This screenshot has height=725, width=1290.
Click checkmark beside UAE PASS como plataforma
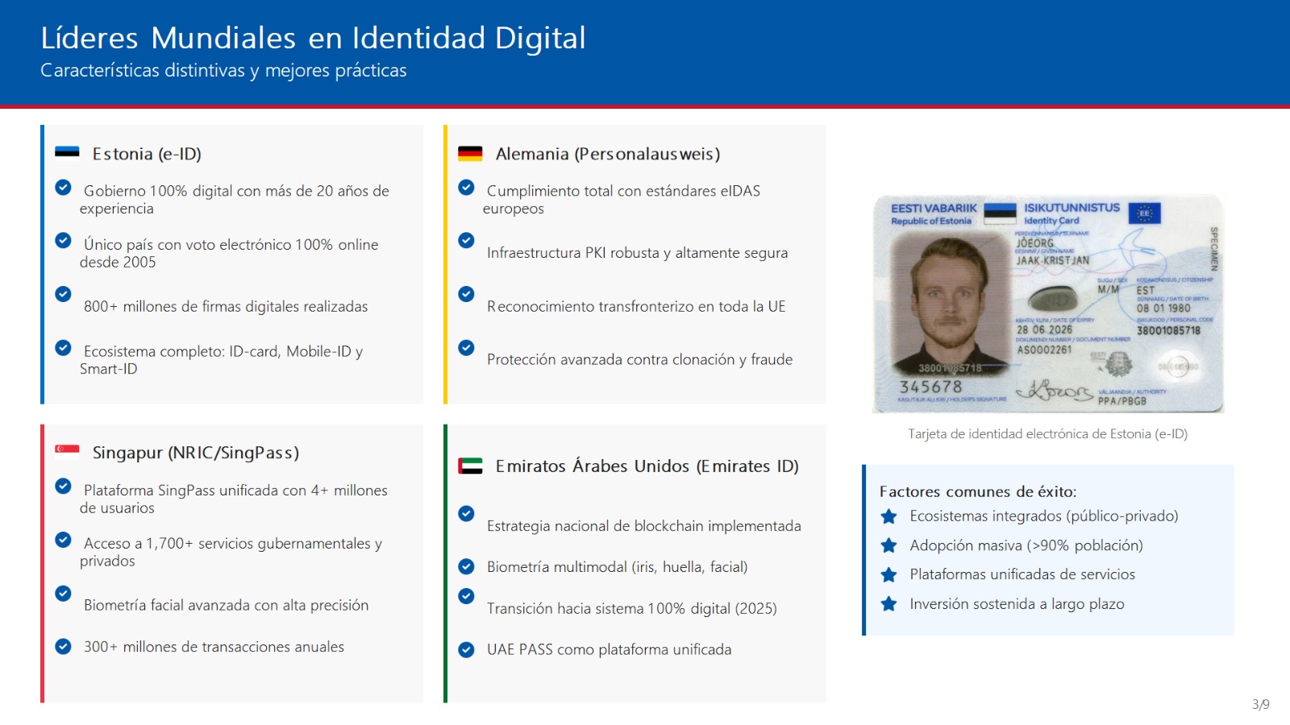pos(466,649)
